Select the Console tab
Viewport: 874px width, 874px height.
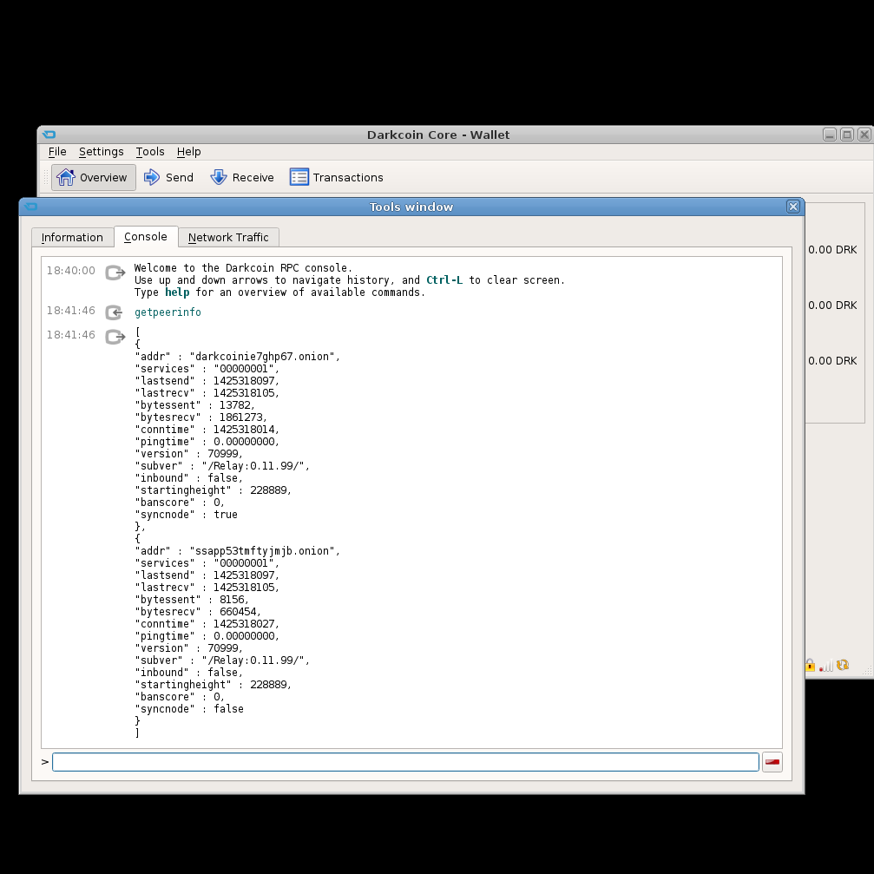146,236
